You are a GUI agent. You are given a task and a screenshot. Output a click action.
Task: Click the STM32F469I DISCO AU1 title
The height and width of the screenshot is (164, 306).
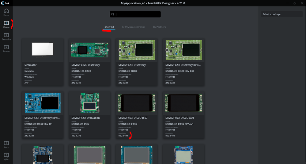(x=180, y=118)
